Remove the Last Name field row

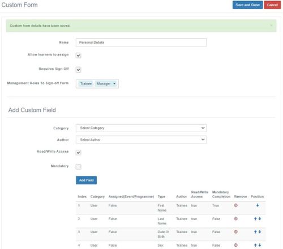pyautogui.click(x=235, y=218)
